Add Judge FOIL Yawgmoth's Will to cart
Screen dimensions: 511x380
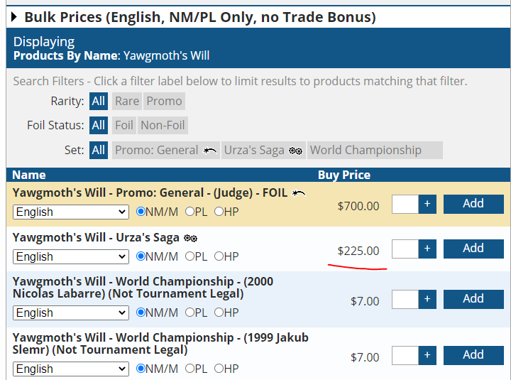point(473,204)
